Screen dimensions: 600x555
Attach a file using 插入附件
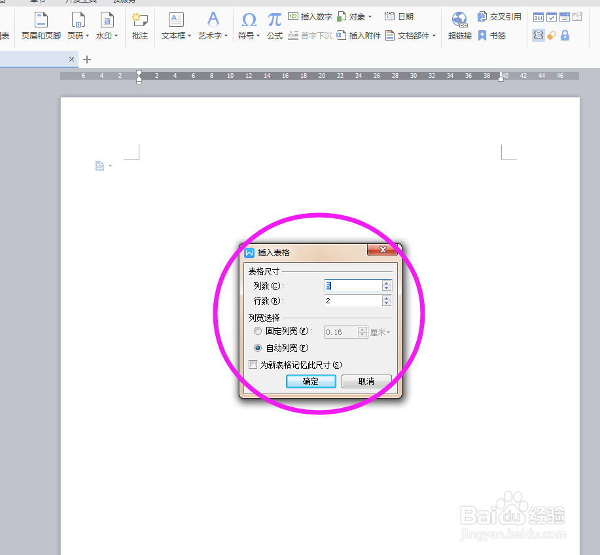pos(362,35)
